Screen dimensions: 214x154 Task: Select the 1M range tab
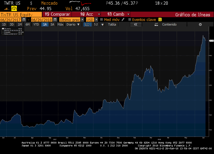click(x=20, y=24)
